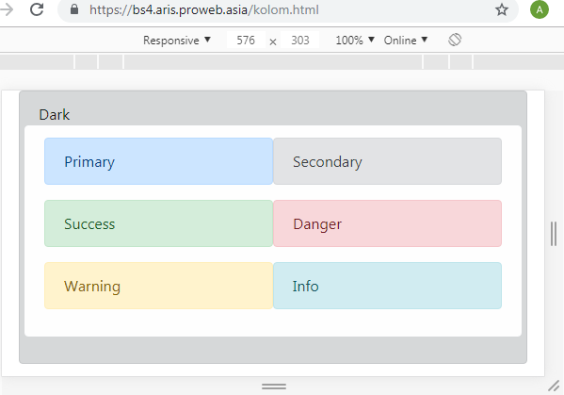Rotate the viewport with the rotate icon
The height and width of the screenshot is (395, 564).
click(455, 40)
